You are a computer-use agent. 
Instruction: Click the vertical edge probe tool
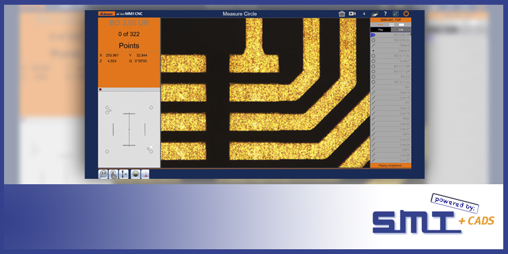click(x=123, y=174)
